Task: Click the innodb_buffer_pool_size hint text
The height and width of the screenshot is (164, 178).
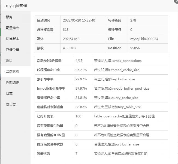Action: click(x=122, y=89)
